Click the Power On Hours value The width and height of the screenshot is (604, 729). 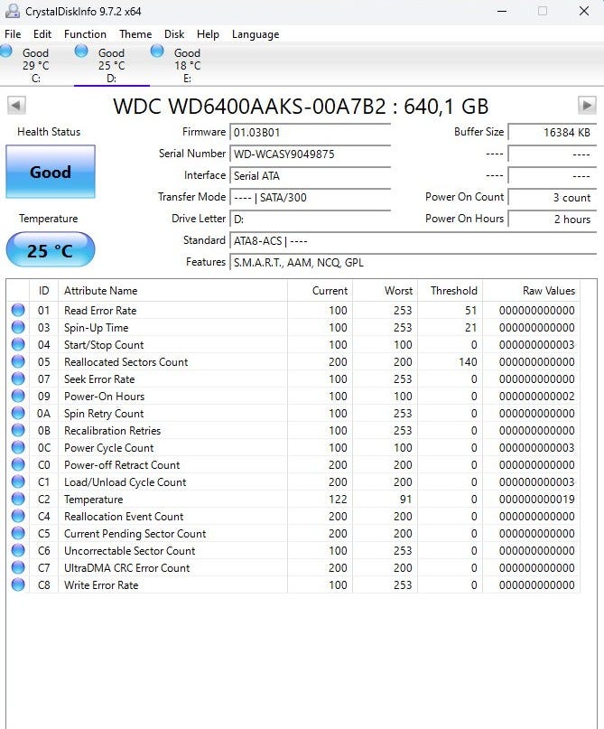pos(553,219)
